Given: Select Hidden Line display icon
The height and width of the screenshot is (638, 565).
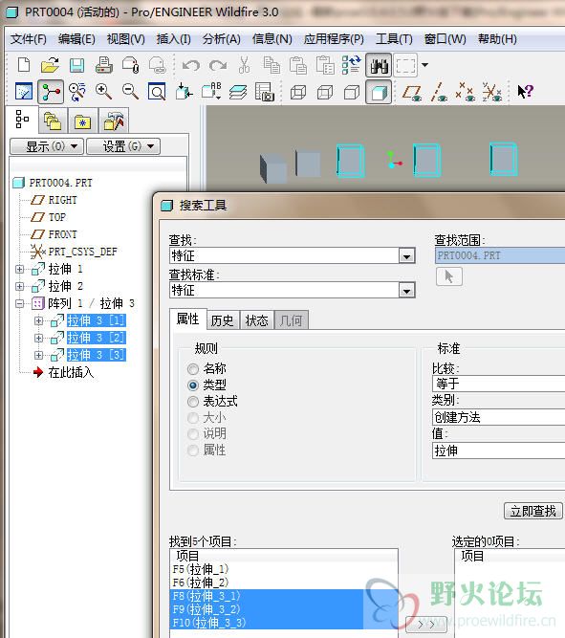Looking at the screenshot, I should click(325, 92).
